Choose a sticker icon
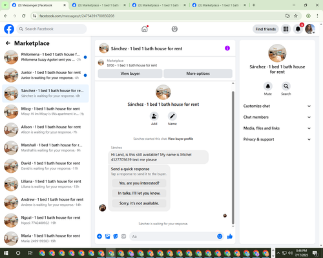Image resolution: width=323 pixels, height=258 pixels. tap(116, 237)
